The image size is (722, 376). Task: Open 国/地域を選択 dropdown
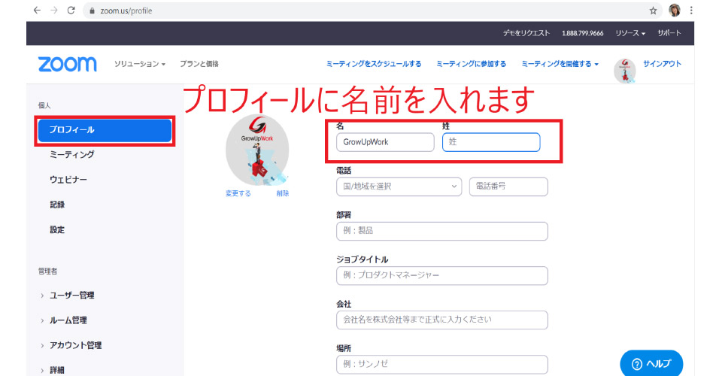tap(399, 186)
